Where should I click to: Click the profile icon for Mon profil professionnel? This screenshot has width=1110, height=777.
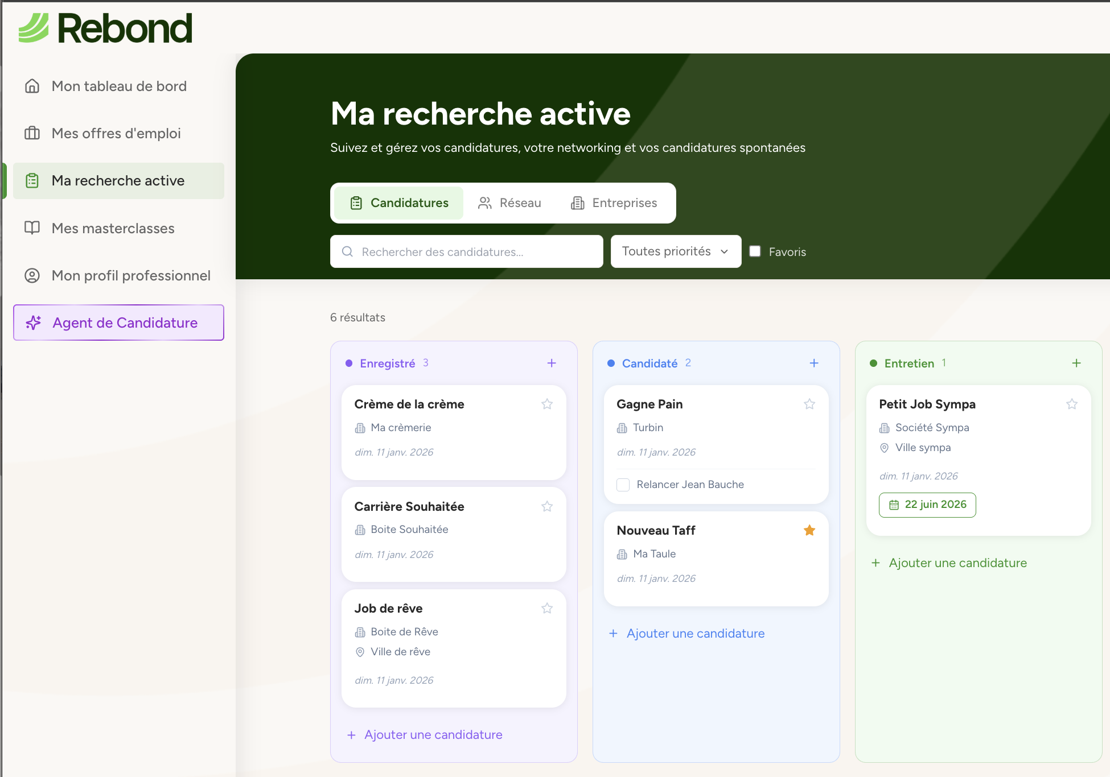32,275
